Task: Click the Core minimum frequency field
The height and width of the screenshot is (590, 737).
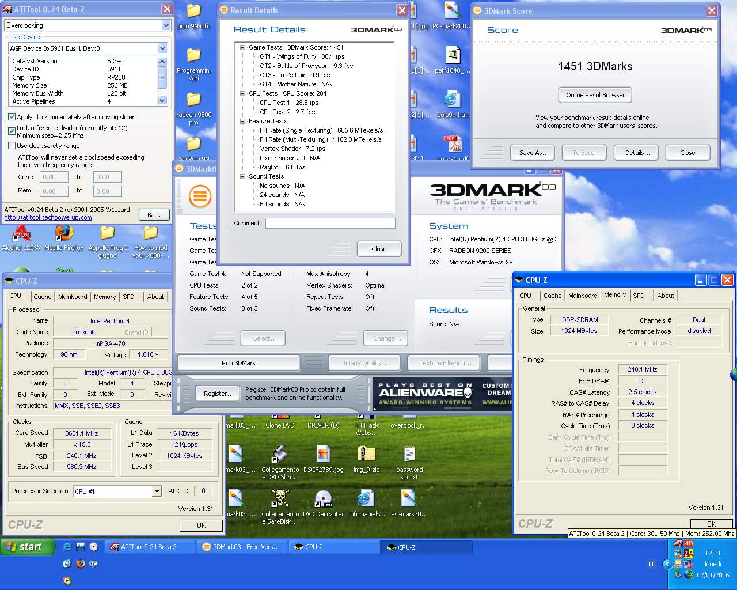Action: coord(54,177)
